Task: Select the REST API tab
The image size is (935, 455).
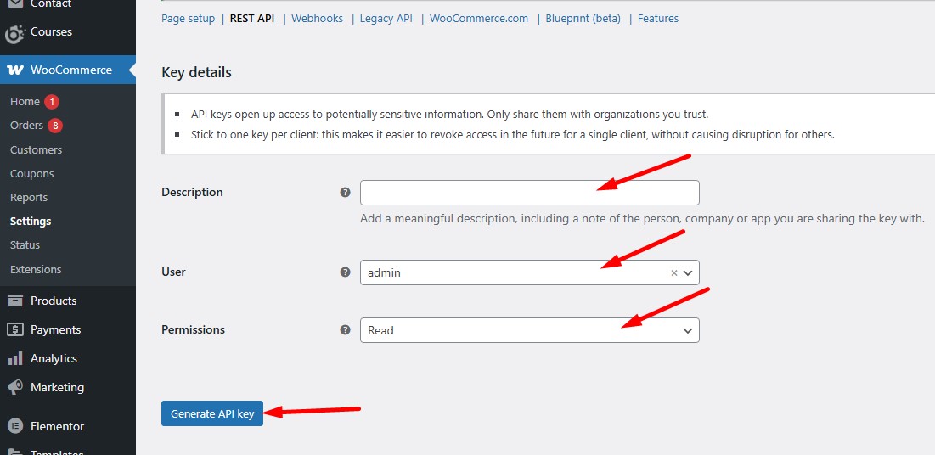Action: pyautogui.click(x=252, y=19)
